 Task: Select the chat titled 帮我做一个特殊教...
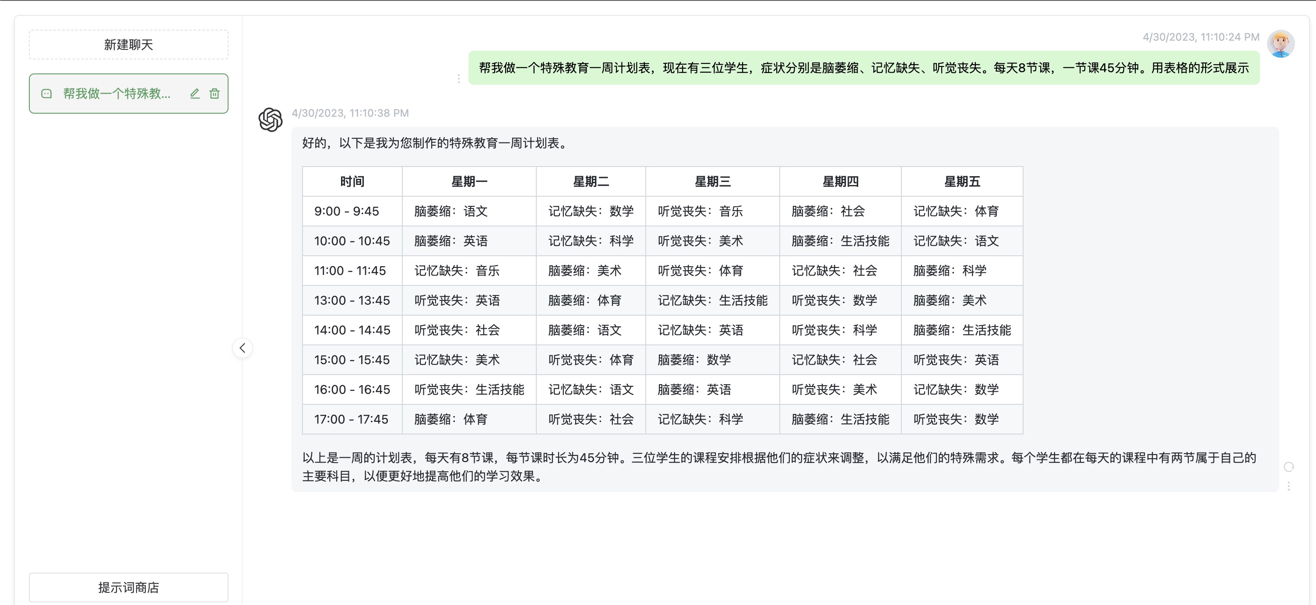[x=116, y=94]
